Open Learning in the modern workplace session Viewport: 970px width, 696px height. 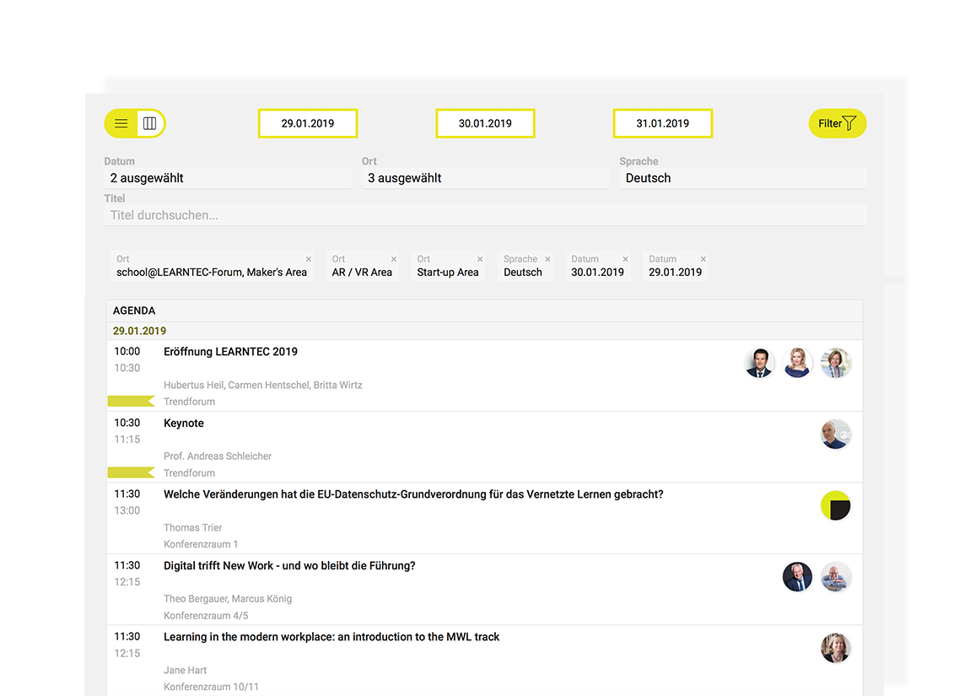pos(331,637)
